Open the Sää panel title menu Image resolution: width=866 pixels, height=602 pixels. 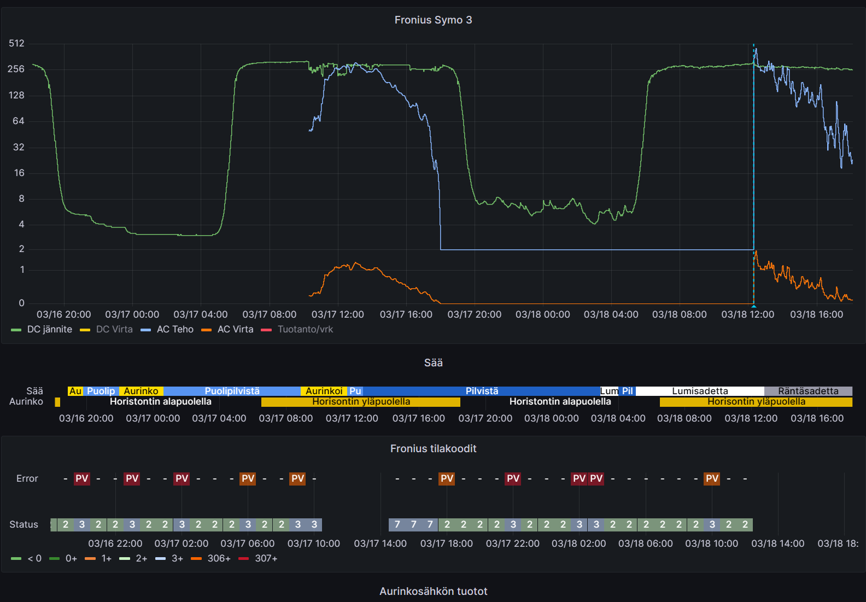433,363
